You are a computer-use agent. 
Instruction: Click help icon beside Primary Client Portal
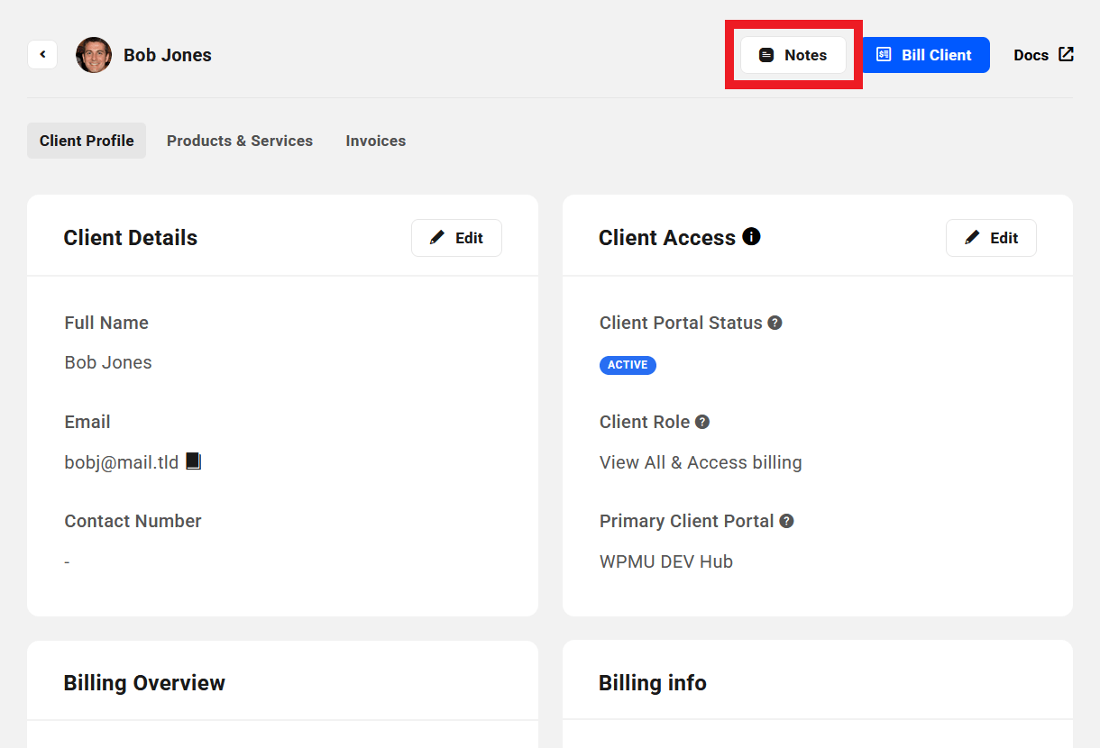pyautogui.click(x=786, y=521)
